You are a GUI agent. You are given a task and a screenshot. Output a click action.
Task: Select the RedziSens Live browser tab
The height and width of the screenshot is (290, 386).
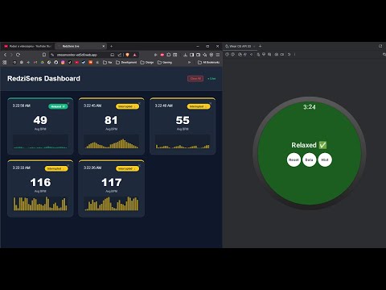click(x=80, y=46)
